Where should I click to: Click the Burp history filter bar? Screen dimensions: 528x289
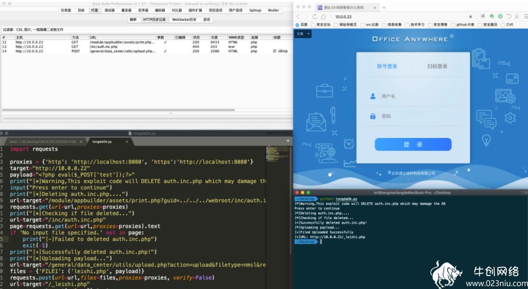click(146, 29)
